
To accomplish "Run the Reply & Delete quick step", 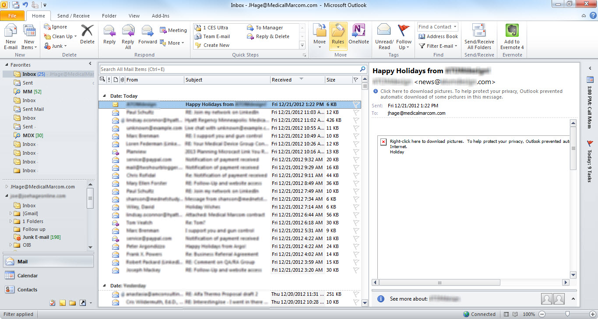I will tap(268, 36).
